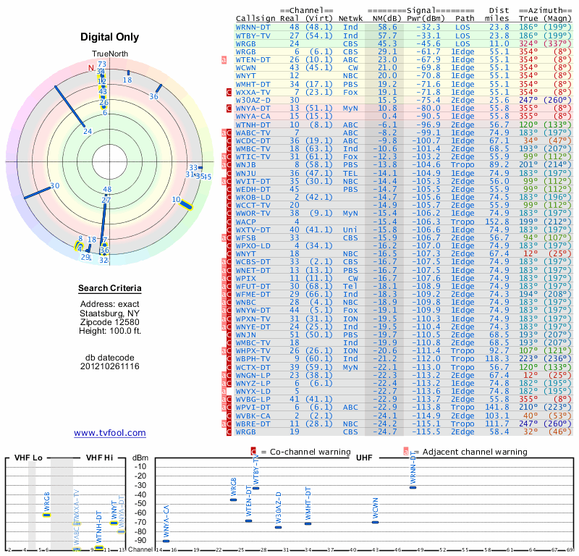The height and width of the screenshot is (556, 579).
Task: Click the adjacent channel icon in the legend
Action: (x=405, y=452)
